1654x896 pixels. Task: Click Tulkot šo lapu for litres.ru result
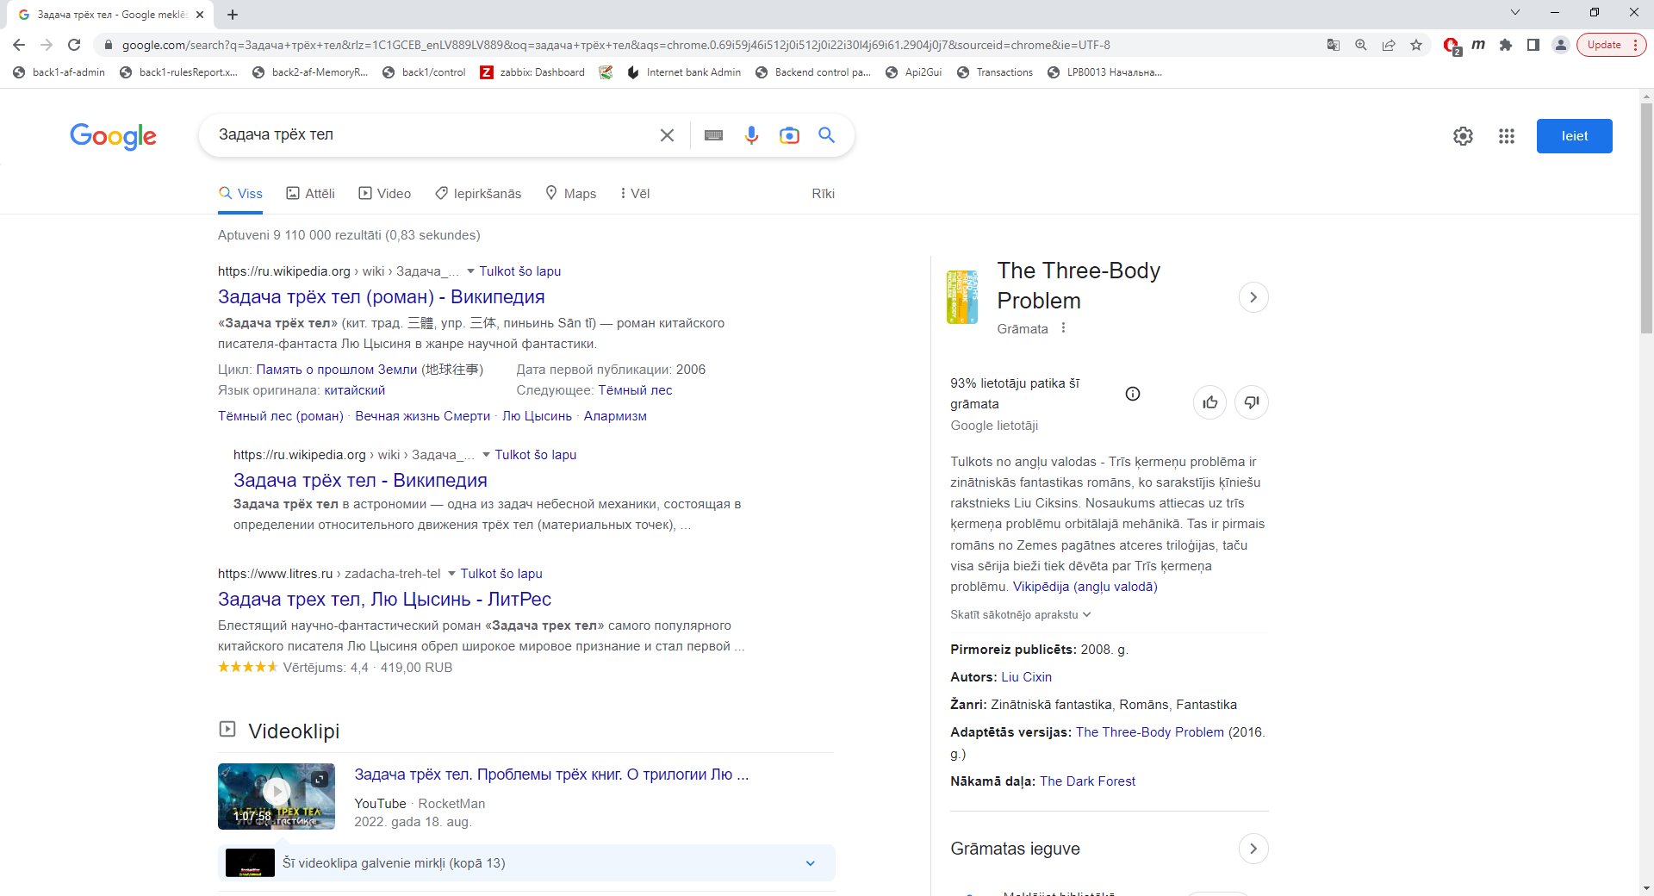501,574
